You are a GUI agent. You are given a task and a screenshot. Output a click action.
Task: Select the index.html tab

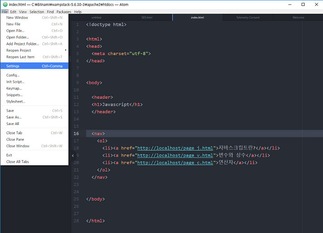197,18
